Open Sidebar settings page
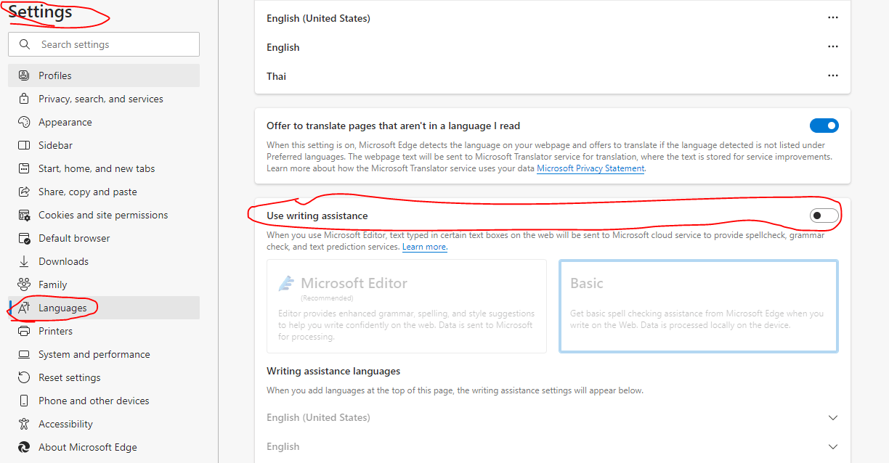 (104, 145)
